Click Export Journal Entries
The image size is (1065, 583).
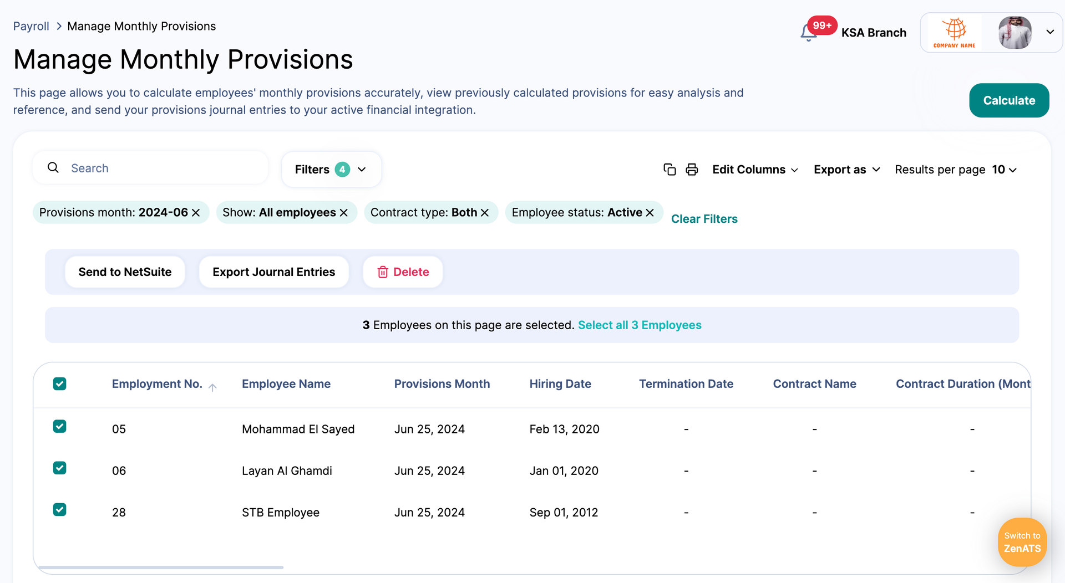click(274, 272)
